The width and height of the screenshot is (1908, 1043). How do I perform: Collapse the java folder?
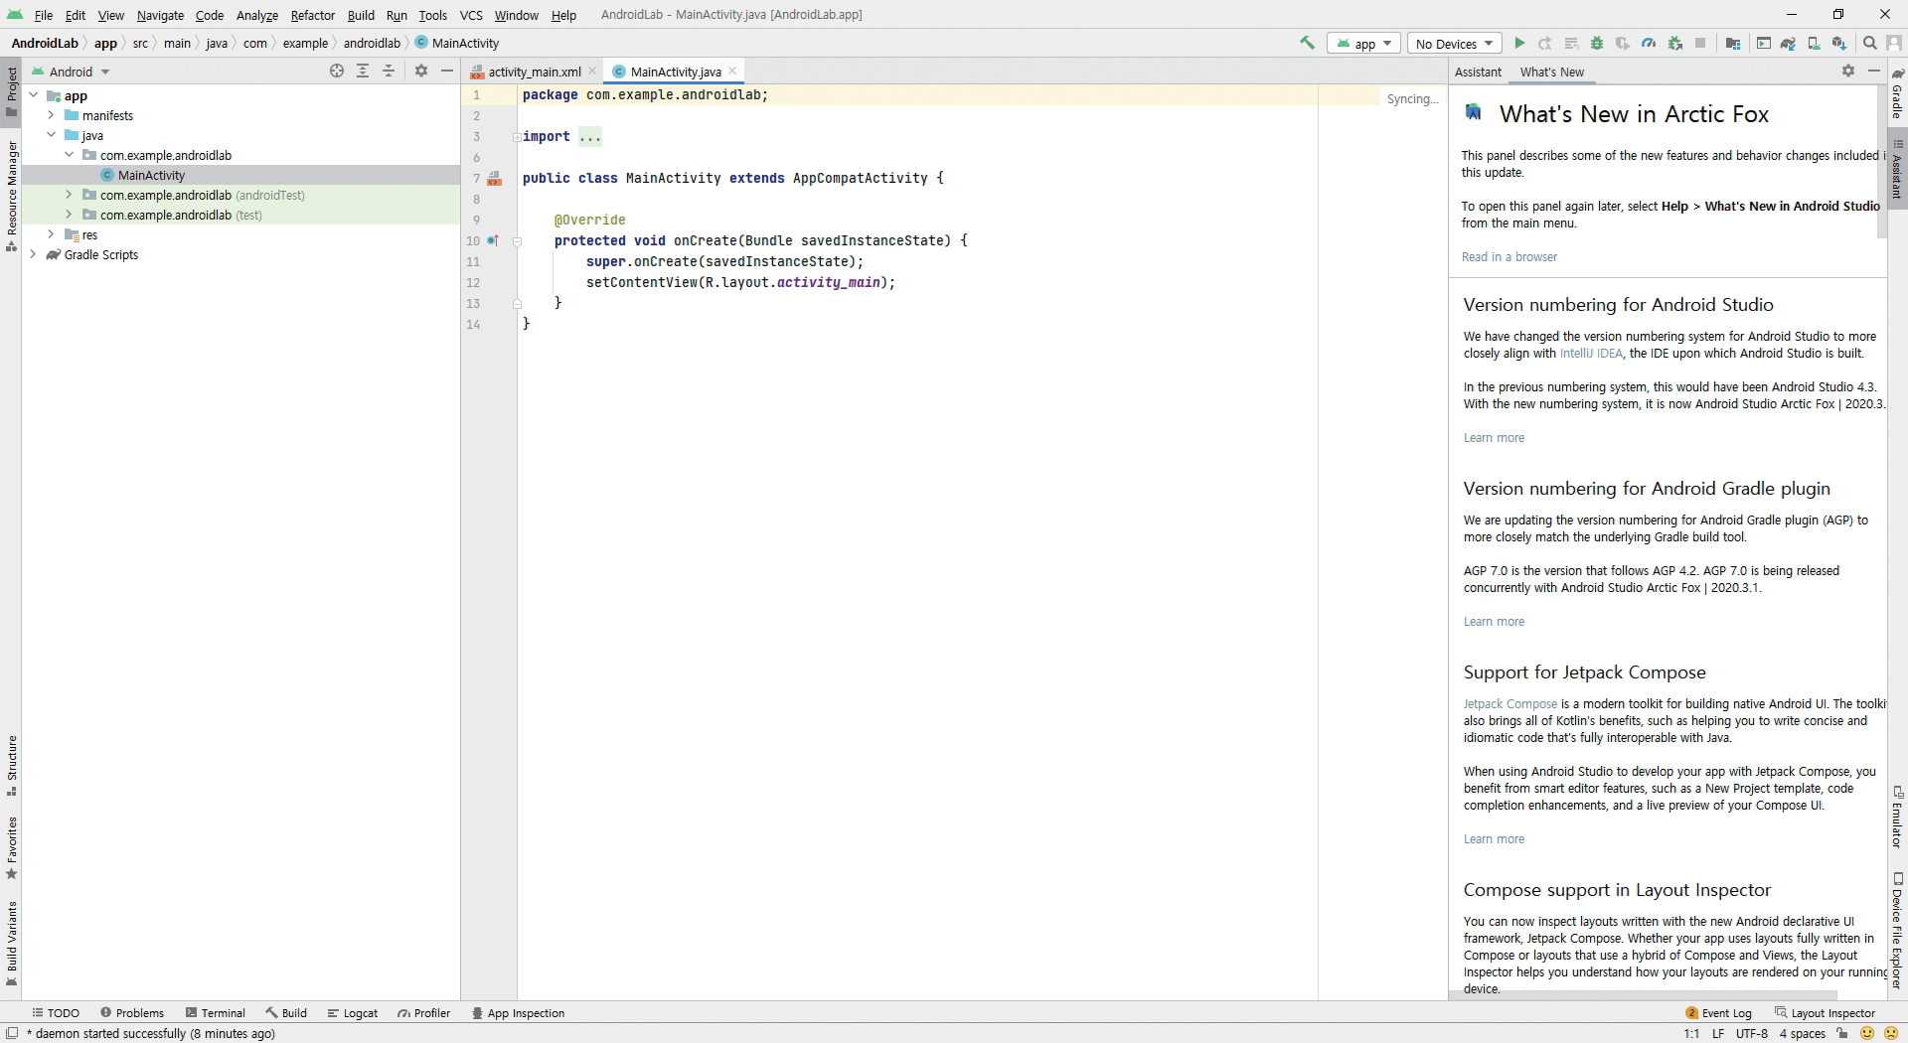pos(51,135)
